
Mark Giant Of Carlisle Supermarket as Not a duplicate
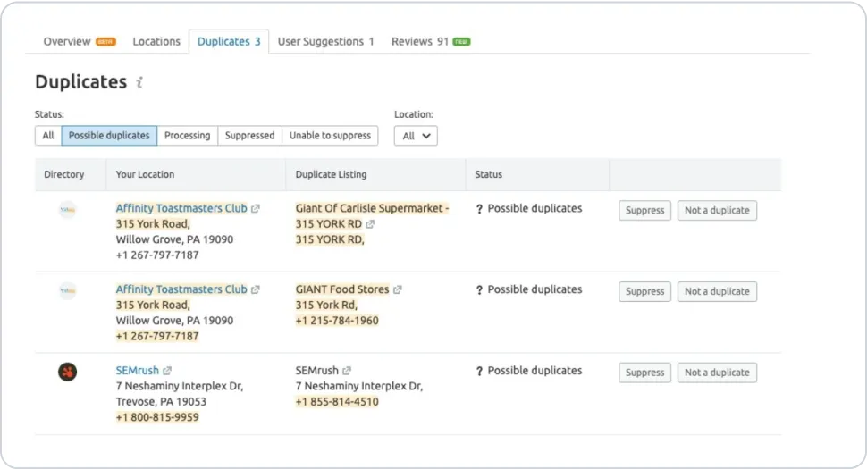(717, 211)
